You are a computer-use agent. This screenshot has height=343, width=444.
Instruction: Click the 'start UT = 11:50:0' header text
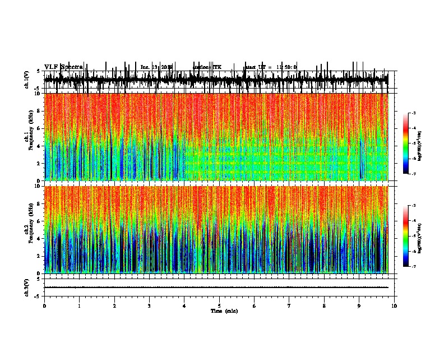271,67
